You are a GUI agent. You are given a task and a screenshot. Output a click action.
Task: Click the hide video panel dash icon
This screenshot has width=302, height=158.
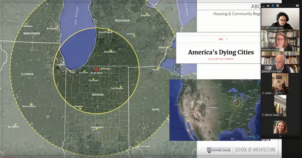pos(263,6)
